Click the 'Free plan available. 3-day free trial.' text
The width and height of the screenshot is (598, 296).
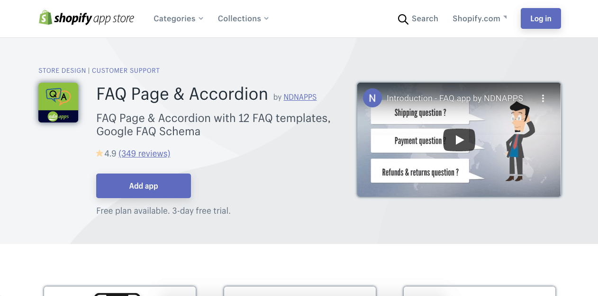163,211
